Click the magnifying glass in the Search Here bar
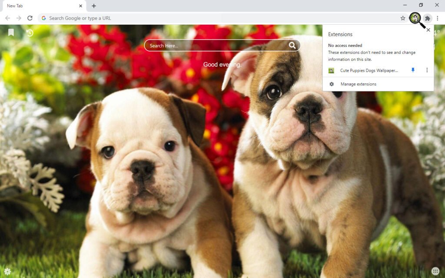 [292, 45]
